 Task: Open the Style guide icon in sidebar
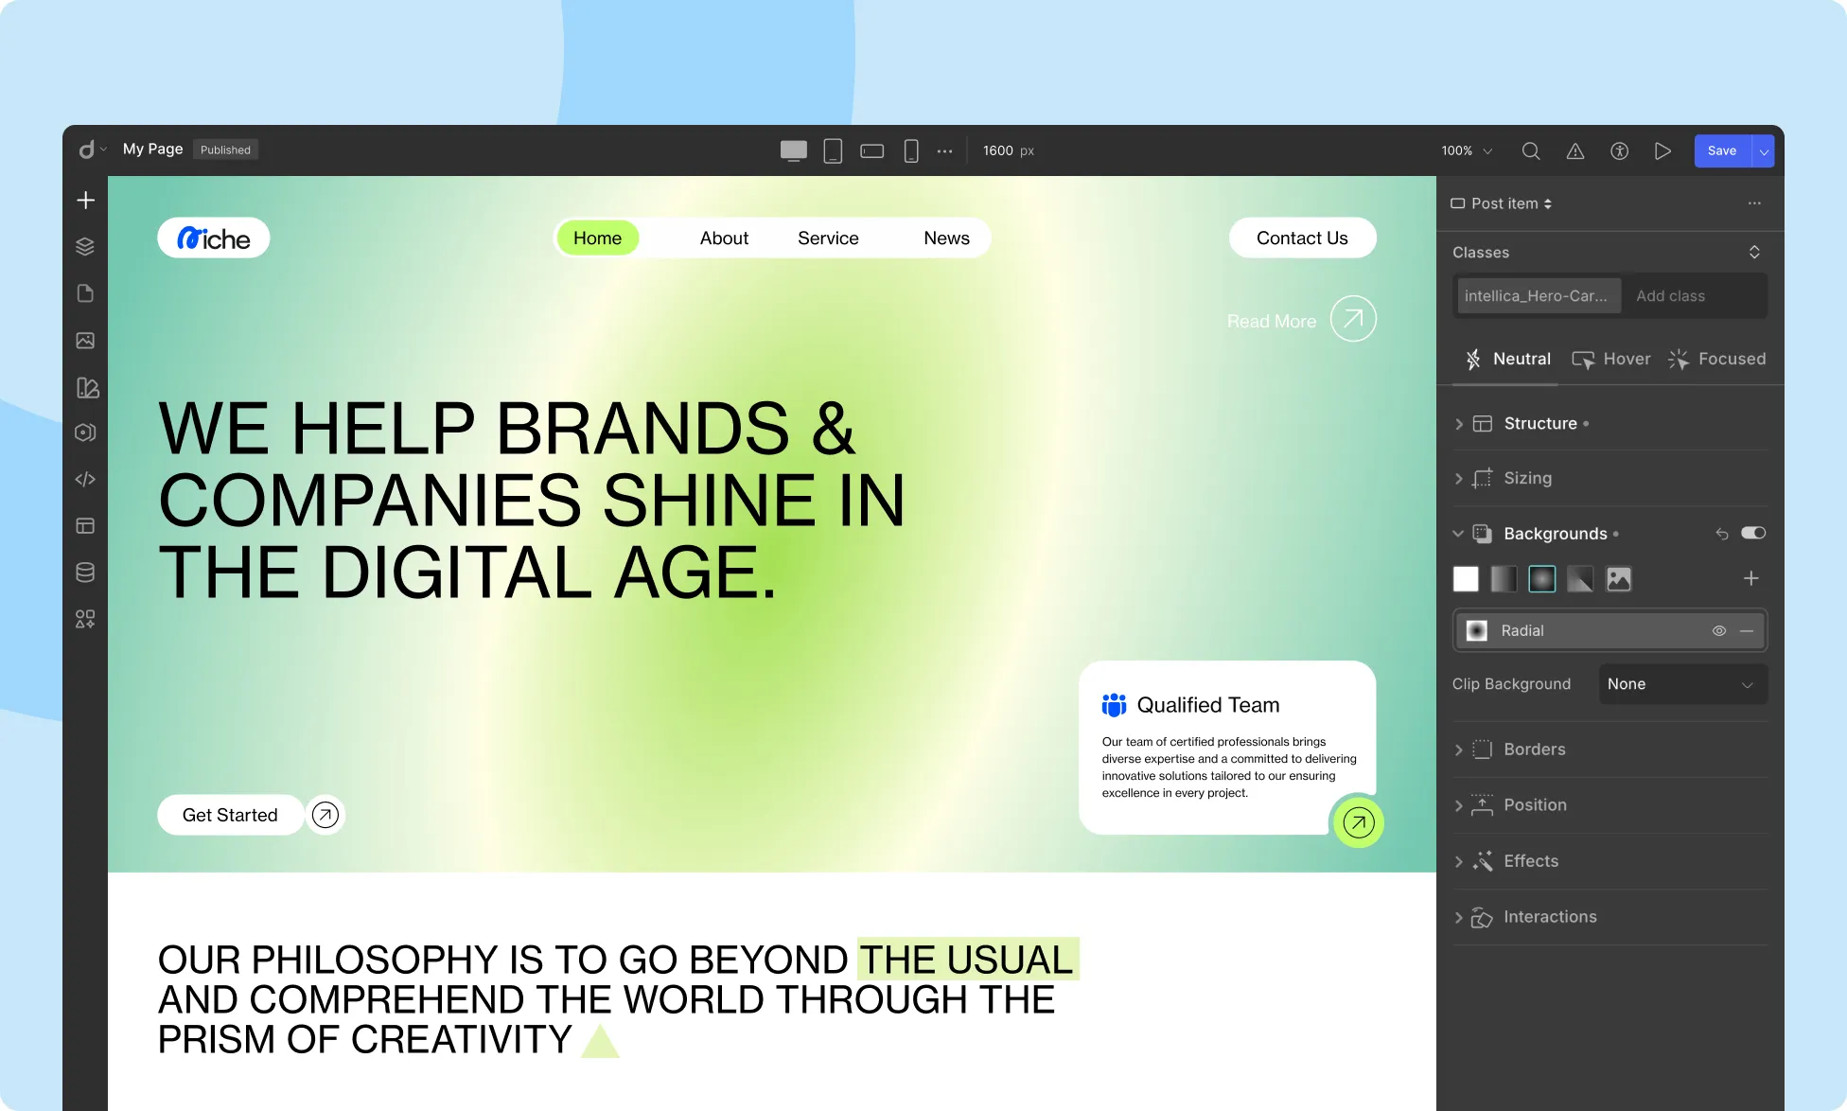[87, 387]
